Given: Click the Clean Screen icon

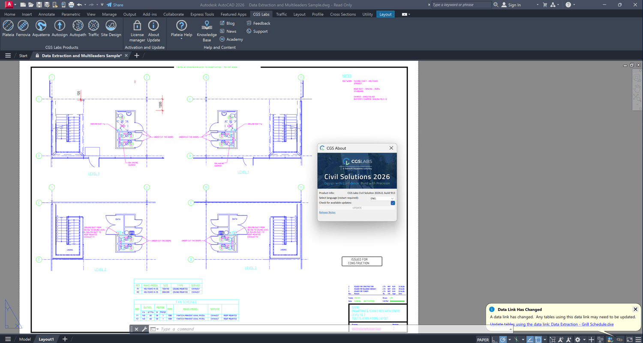Looking at the screenshot, I should click(629, 340).
